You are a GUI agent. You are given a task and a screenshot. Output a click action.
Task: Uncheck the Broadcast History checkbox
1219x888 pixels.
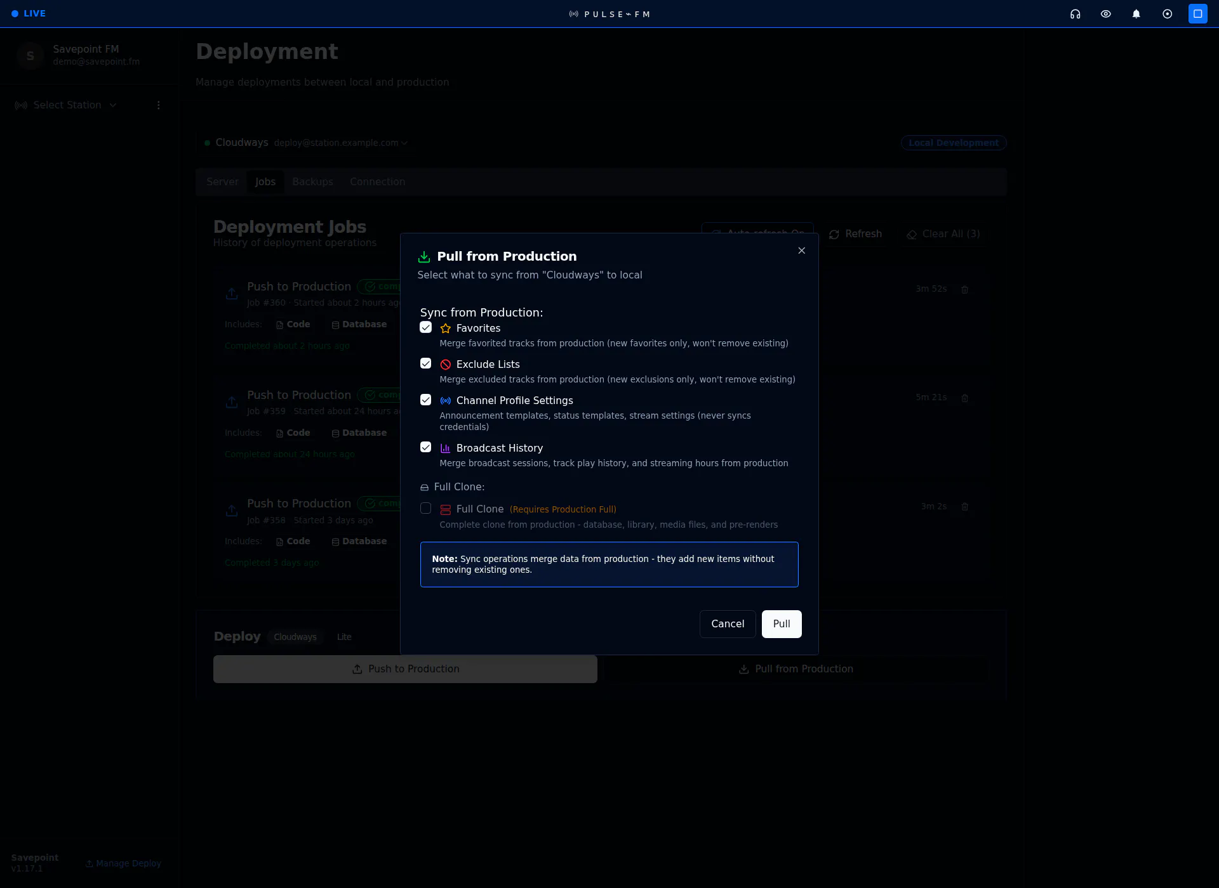click(x=425, y=447)
